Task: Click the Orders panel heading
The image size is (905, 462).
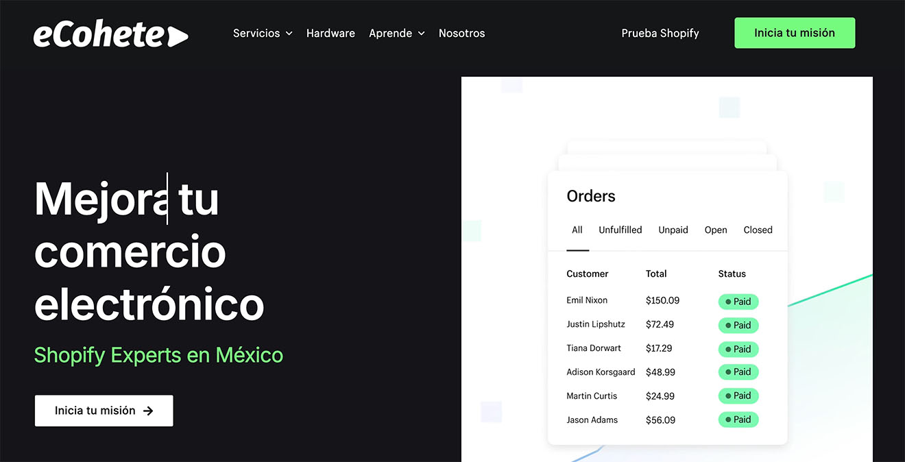Action: [590, 196]
